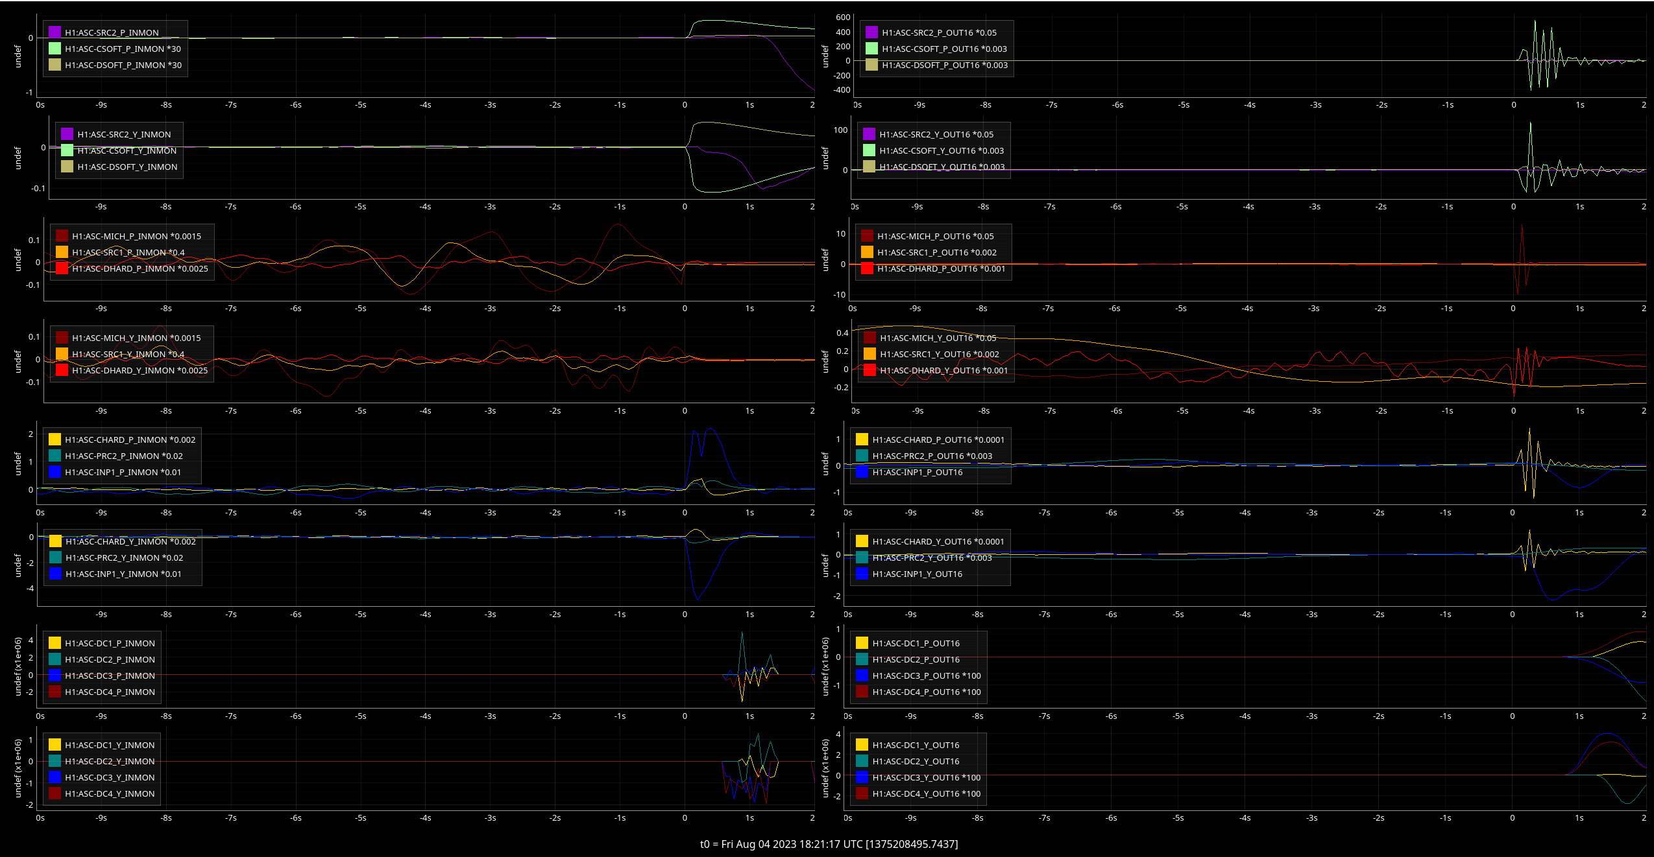The width and height of the screenshot is (1654, 857).
Task: Click the purple H1:ASC-SRC2_P_INMON legend swatch
Action: click(x=55, y=32)
